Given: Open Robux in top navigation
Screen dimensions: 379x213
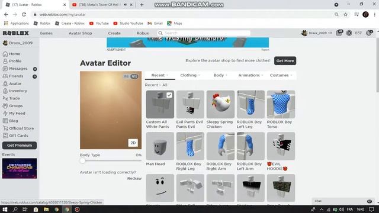Looking at the screenshot, I should 143,33.
